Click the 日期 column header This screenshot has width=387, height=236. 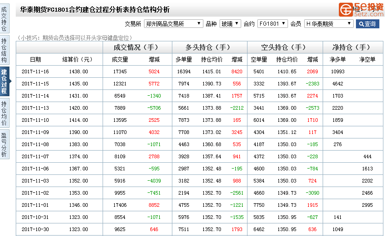(x=35, y=59)
